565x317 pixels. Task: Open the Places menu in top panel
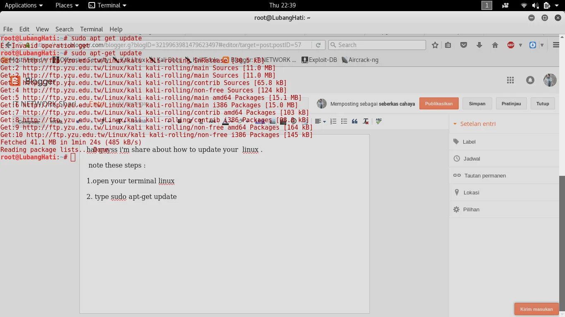[x=67, y=5]
